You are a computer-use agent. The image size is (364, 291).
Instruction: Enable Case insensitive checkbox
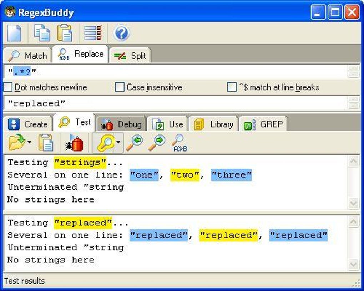(x=120, y=87)
